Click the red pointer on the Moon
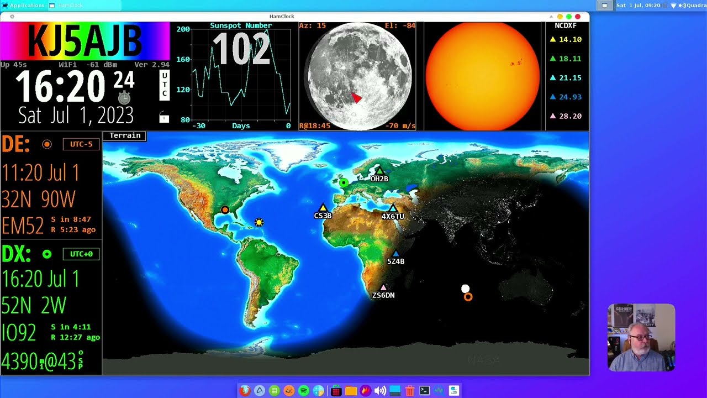Screen dimensions: 707x398 coord(357,98)
